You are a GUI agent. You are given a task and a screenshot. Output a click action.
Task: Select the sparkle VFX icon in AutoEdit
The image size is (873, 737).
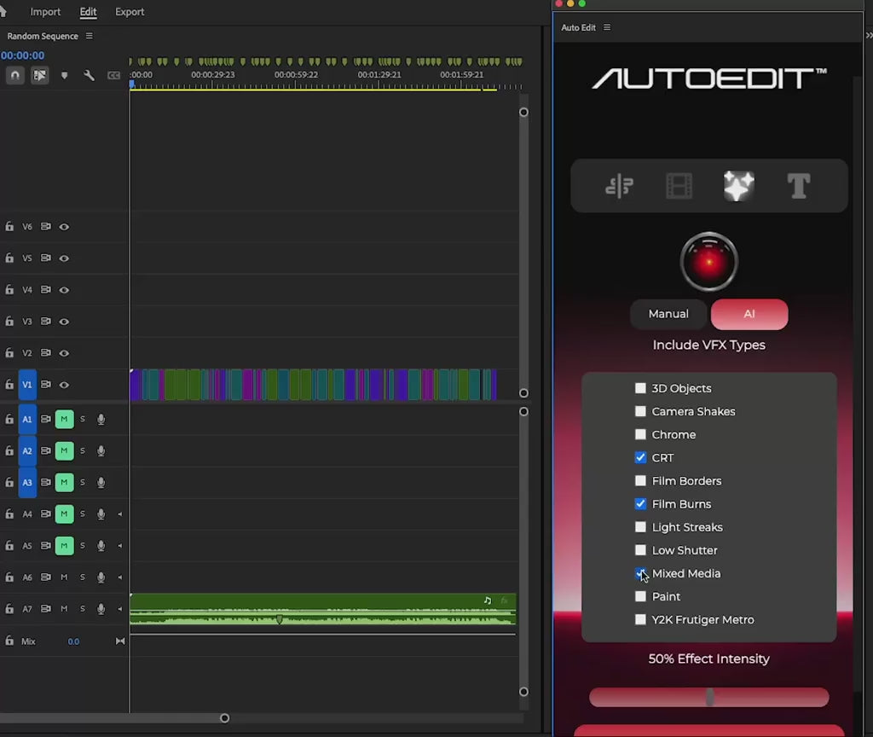(738, 185)
